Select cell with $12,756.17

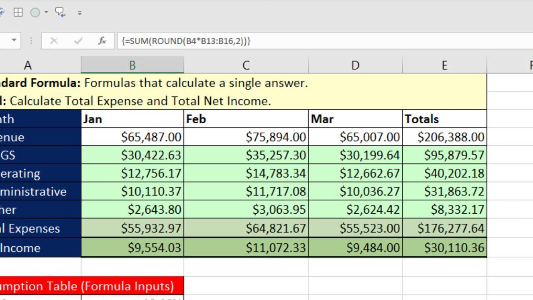click(x=132, y=173)
